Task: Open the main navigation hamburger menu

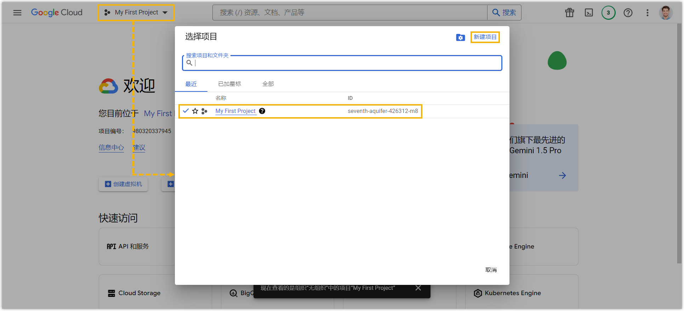Action: point(17,13)
